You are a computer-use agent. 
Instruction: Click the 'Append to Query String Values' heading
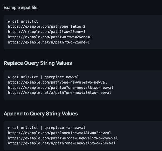click(41, 114)
